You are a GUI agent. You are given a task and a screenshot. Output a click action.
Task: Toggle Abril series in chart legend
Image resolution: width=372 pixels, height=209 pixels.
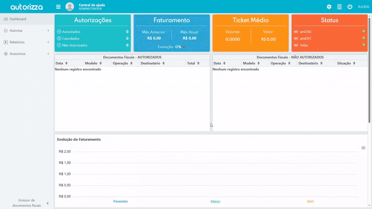click(310, 201)
